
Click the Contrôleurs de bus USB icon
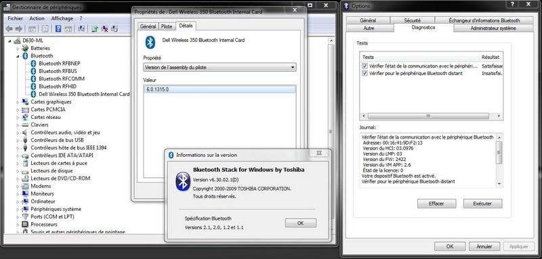point(25,140)
